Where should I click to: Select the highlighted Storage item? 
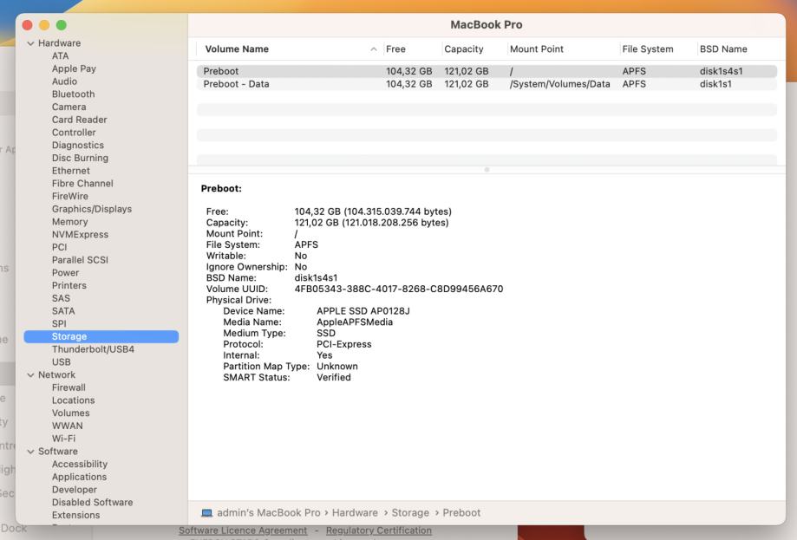pyautogui.click(x=101, y=336)
